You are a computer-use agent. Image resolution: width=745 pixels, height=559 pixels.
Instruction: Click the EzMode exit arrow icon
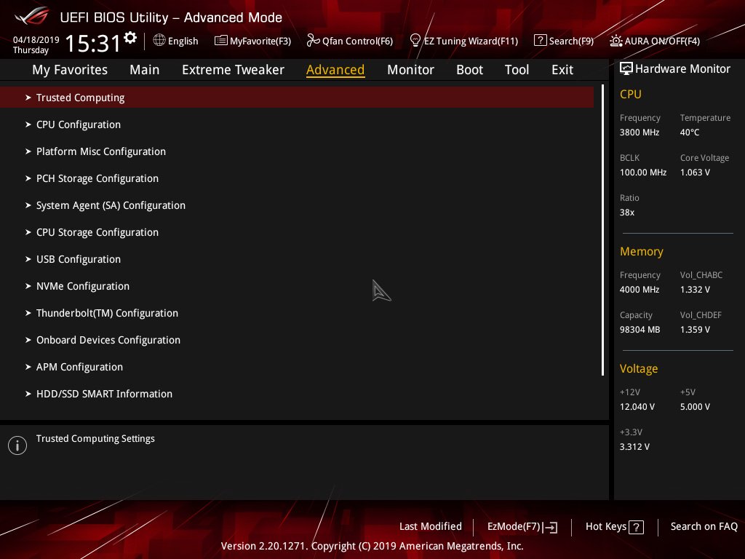[550, 527]
